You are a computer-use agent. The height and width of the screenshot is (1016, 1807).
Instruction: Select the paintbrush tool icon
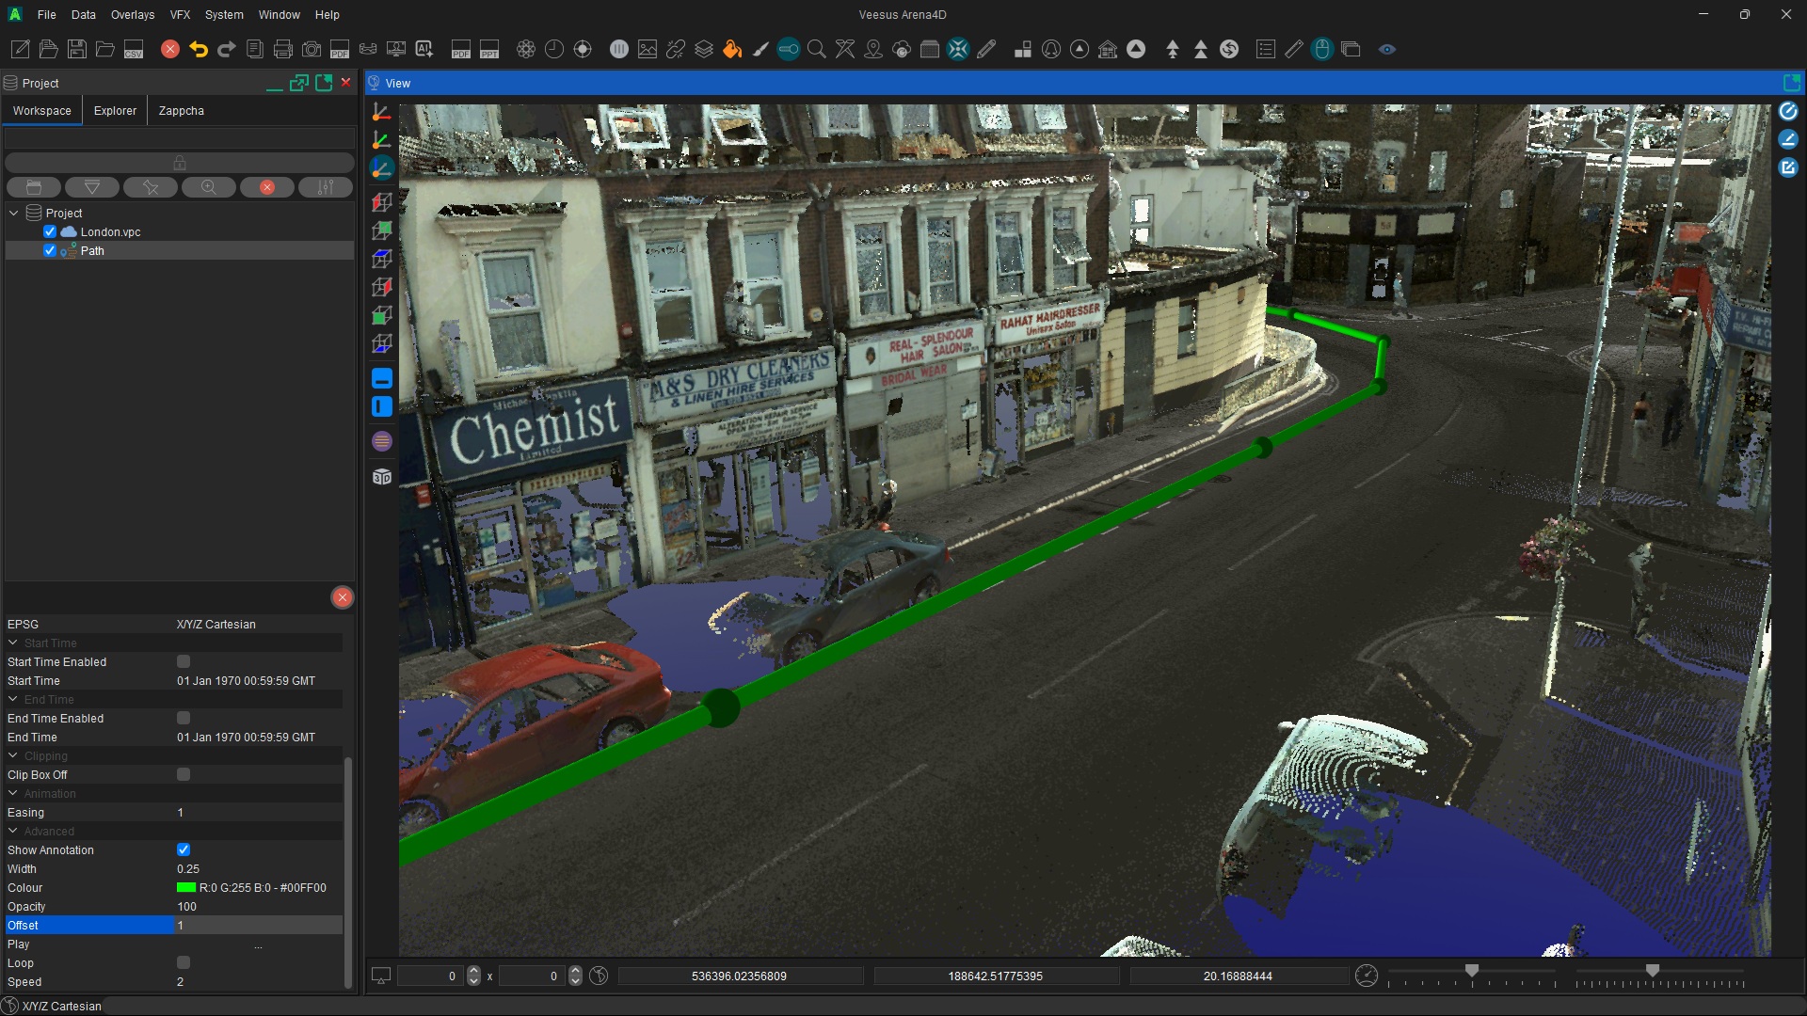pyautogui.click(x=760, y=50)
